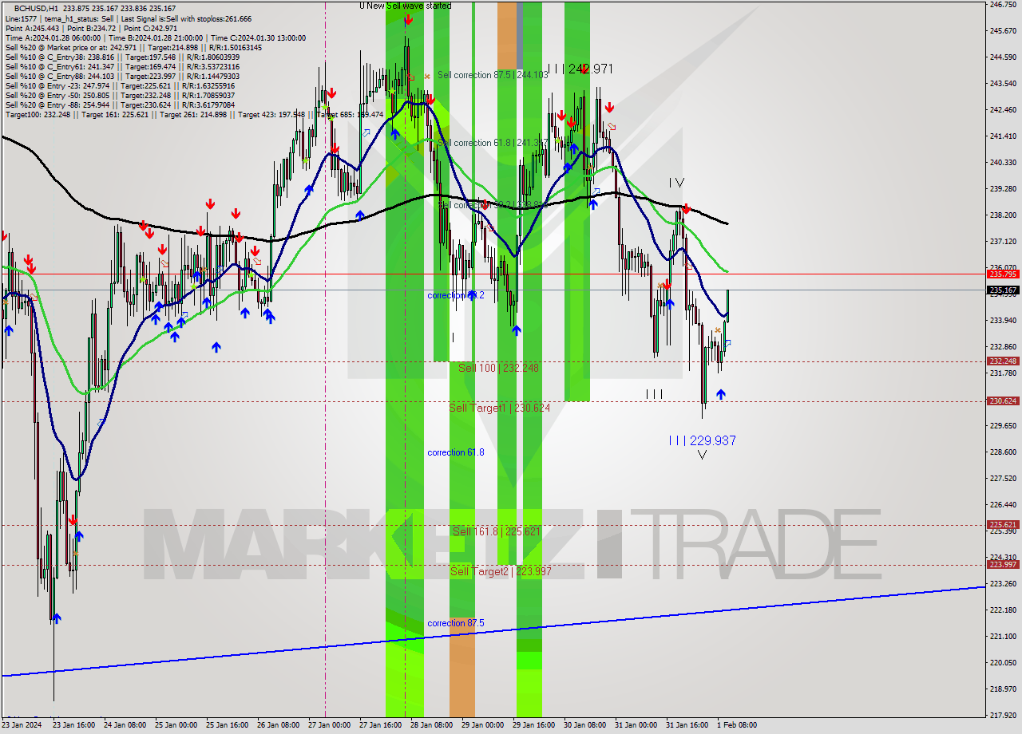Click the 'Target100: 232.248' header line
Viewport: 1022px width, 734px height.
pyautogui.click(x=194, y=115)
